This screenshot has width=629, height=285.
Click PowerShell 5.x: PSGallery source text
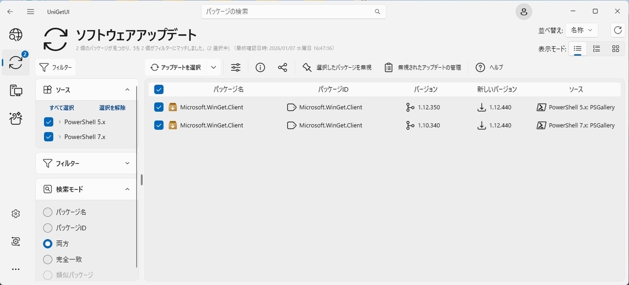(582, 107)
